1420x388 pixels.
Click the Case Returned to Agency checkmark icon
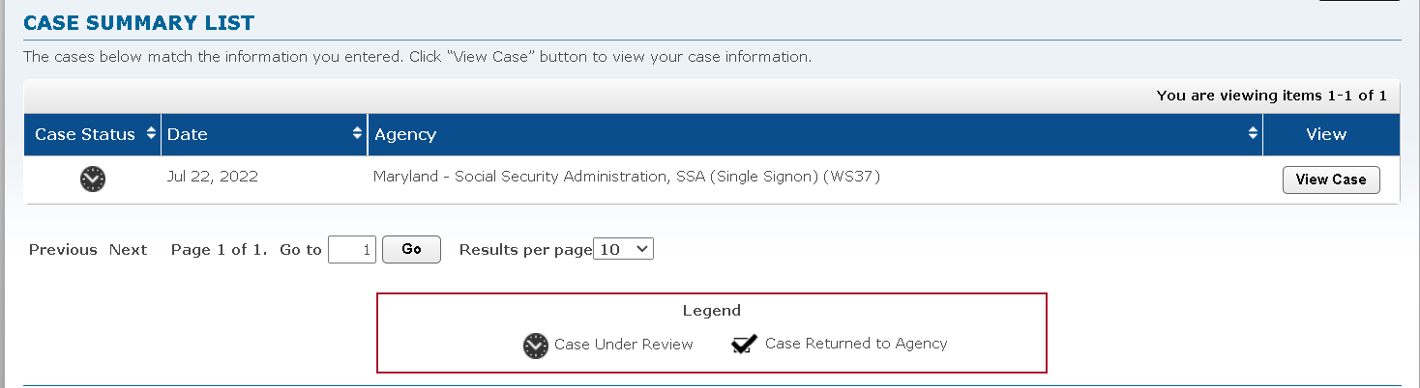pos(745,345)
